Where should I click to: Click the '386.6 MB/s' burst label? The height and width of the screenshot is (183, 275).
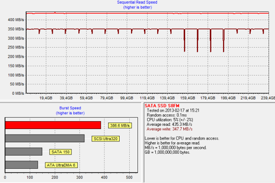(x=120, y=125)
